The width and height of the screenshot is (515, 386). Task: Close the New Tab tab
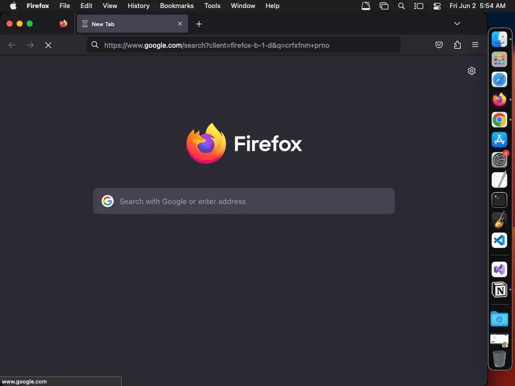point(180,24)
